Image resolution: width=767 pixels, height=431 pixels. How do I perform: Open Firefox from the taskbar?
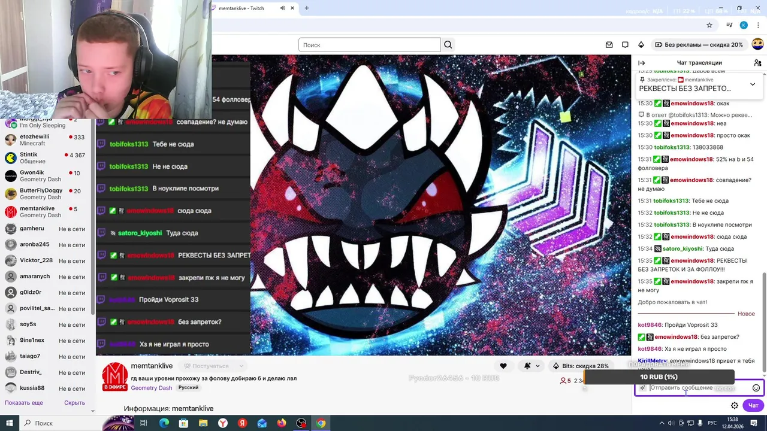[x=282, y=423]
